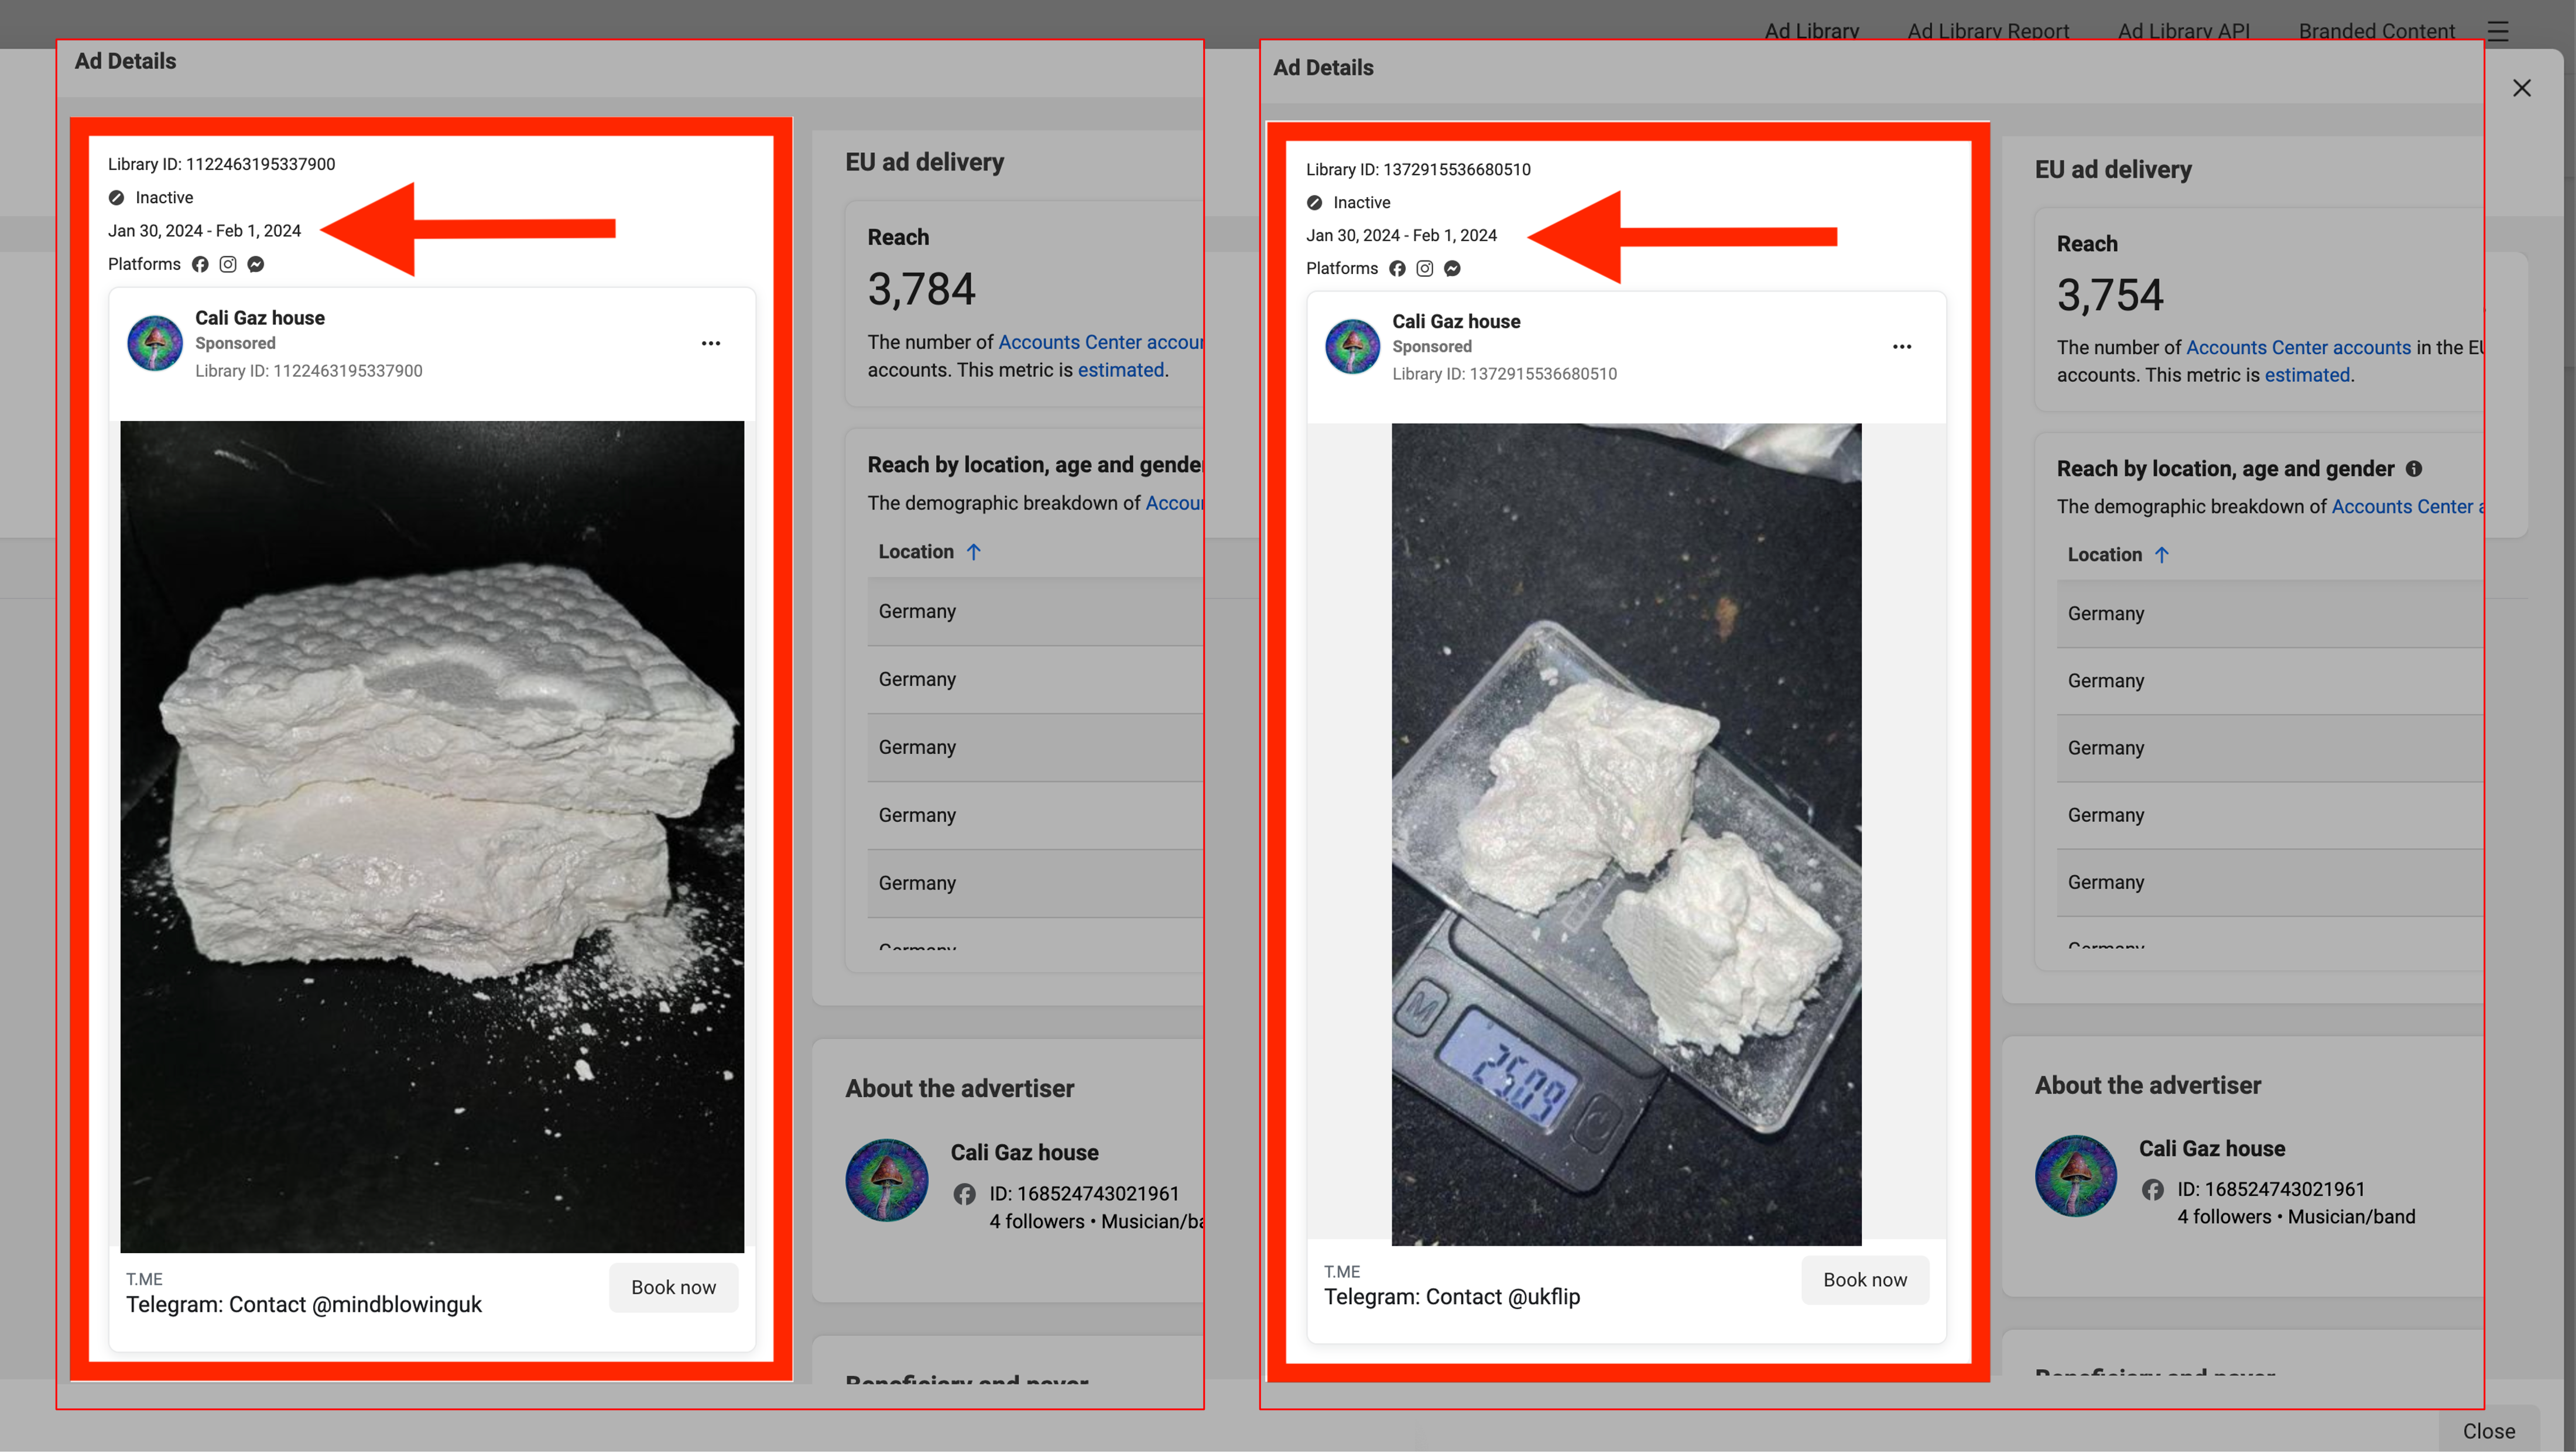Click the Instagram platform icon in right ad
The width and height of the screenshot is (2576, 1454).
(1425, 268)
